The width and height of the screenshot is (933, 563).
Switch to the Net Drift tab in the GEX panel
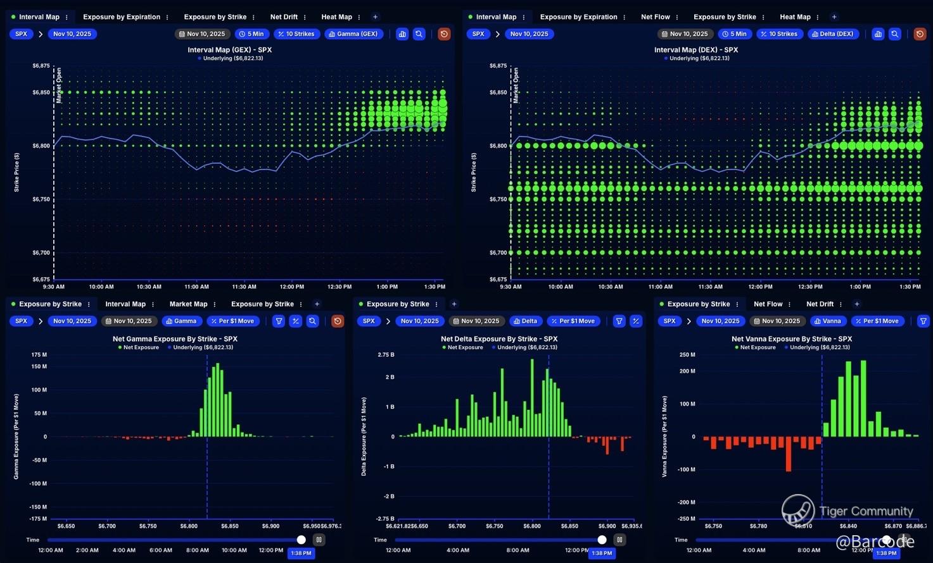tap(283, 17)
